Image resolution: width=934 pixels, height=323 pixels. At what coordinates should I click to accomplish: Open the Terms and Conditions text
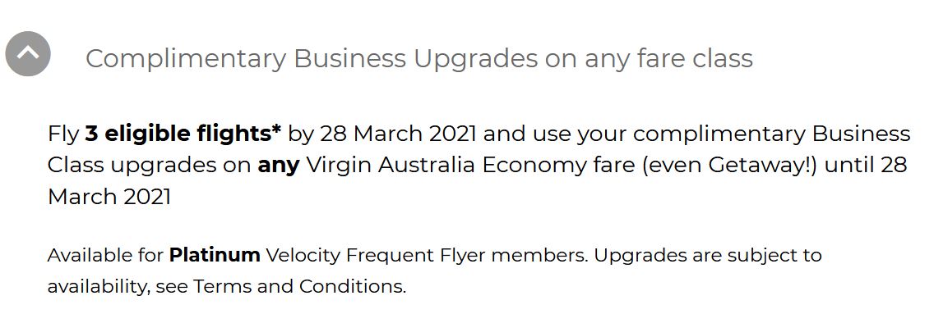click(299, 287)
